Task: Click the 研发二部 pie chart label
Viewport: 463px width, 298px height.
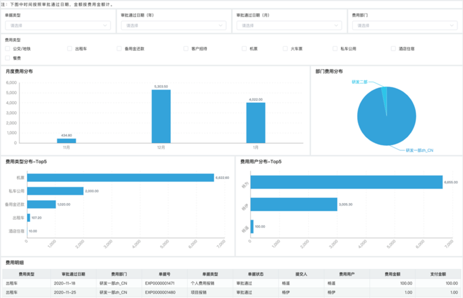Action: point(359,82)
